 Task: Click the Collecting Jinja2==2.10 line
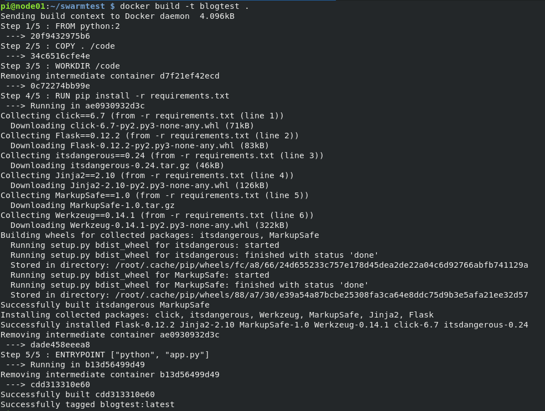coord(147,175)
